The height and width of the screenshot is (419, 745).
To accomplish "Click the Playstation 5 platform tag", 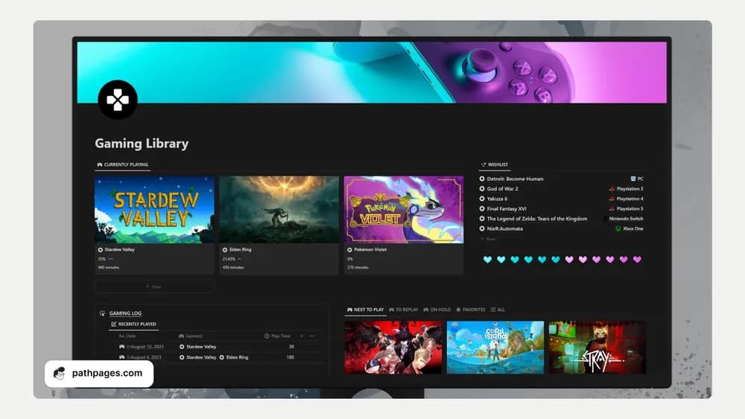I will point(627,209).
